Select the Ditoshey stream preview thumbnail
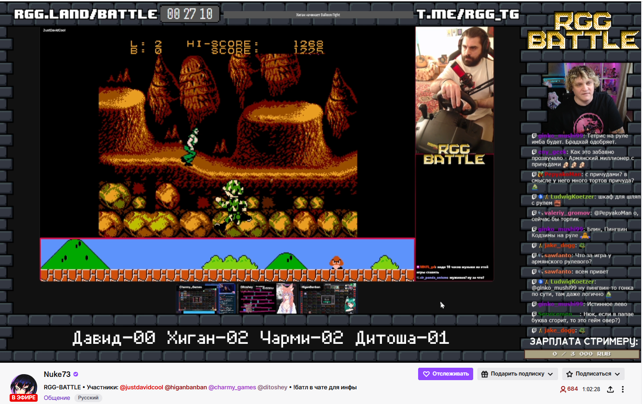Image resolution: width=643 pixels, height=404 pixels. (x=267, y=298)
